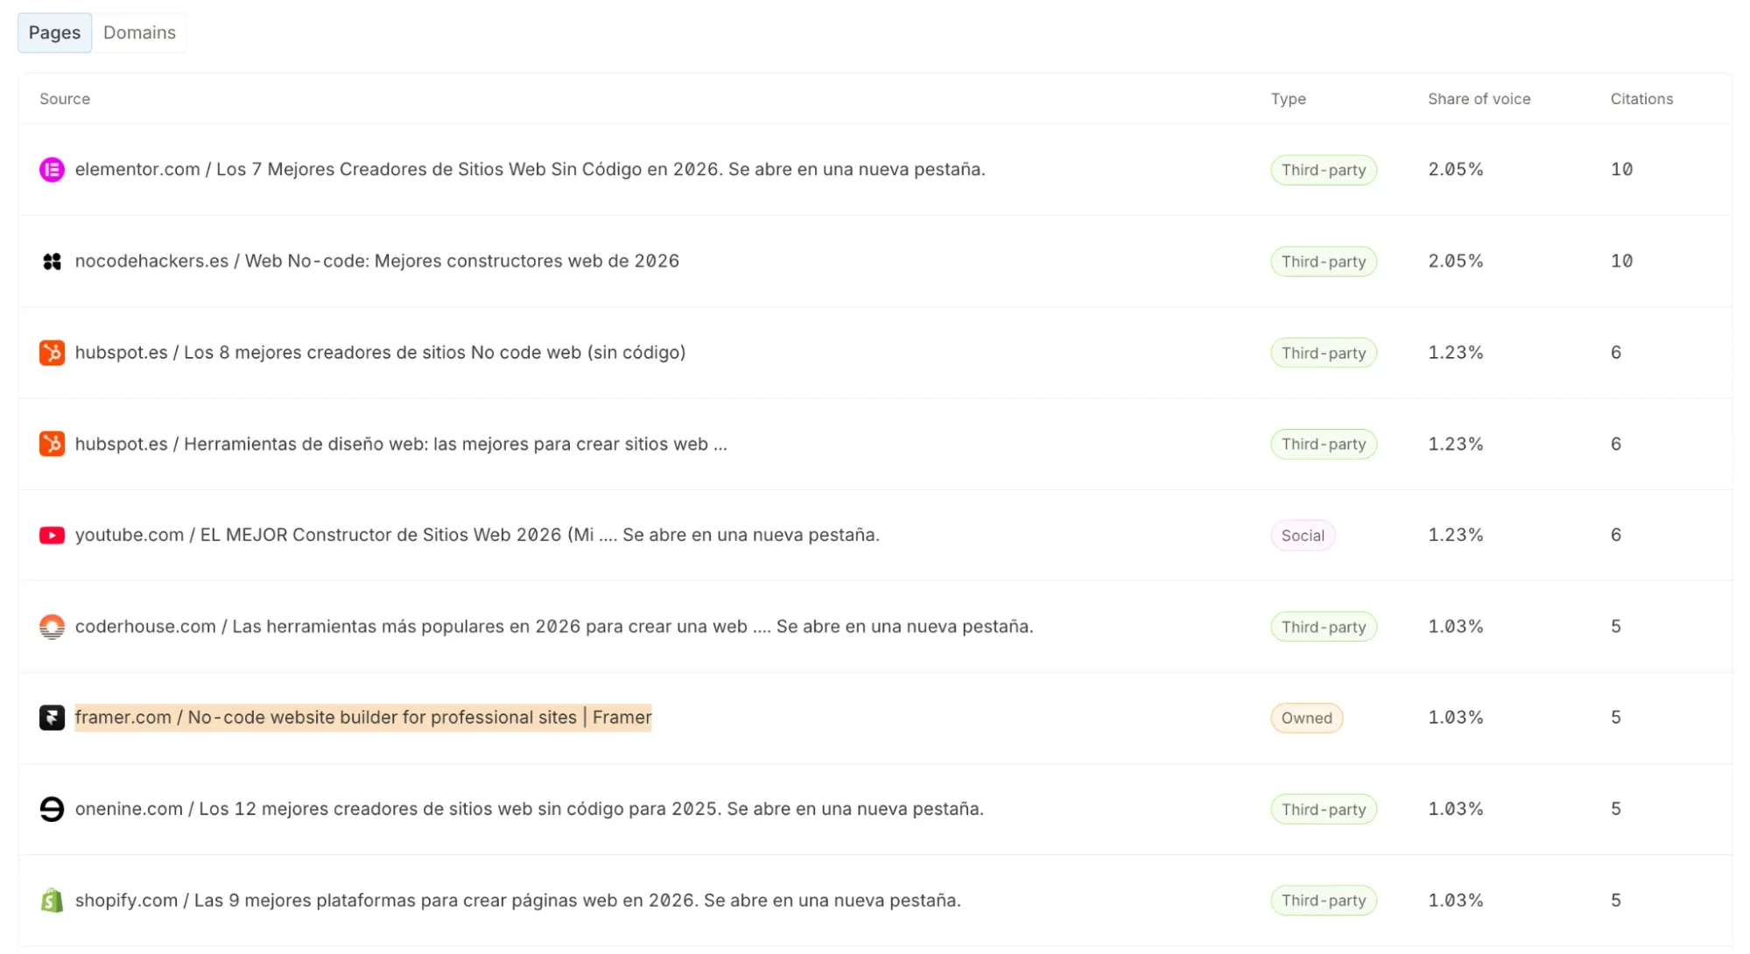The height and width of the screenshot is (954, 1750).
Task: Click the Social type badge
Action: click(1303, 536)
